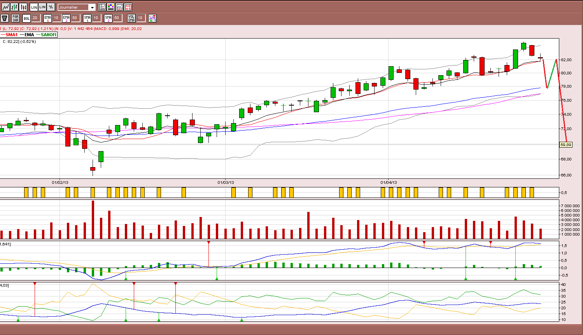The width and height of the screenshot is (583, 335).
Task: Toggle the SMA 2 indicator
Action: coord(108,18)
